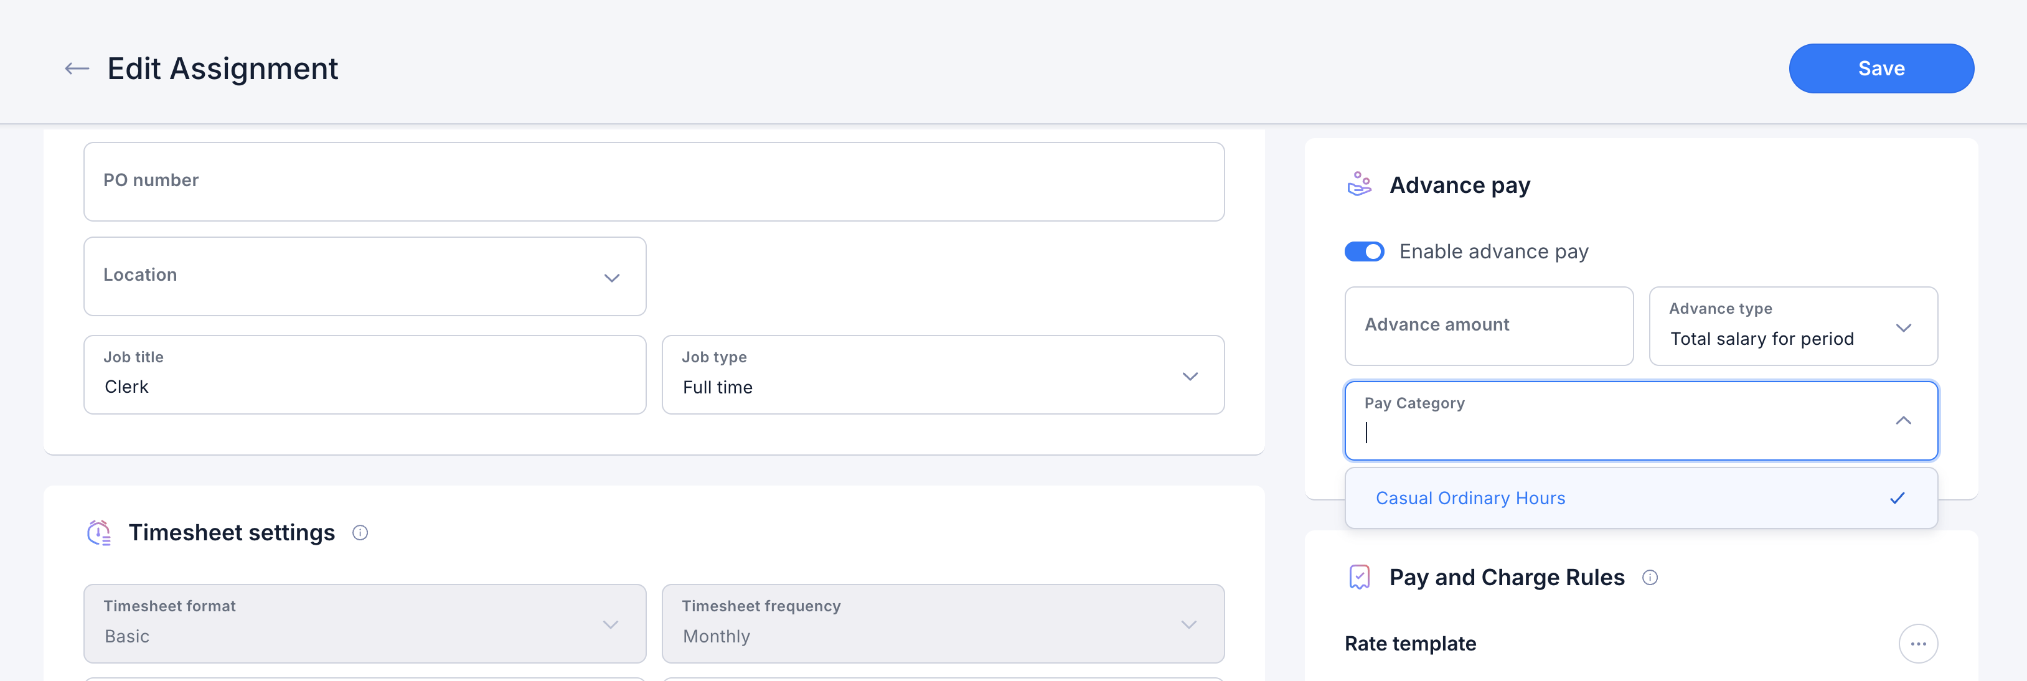Open the Rate template more options menu
The image size is (2027, 681).
click(x=1917, y=644)
